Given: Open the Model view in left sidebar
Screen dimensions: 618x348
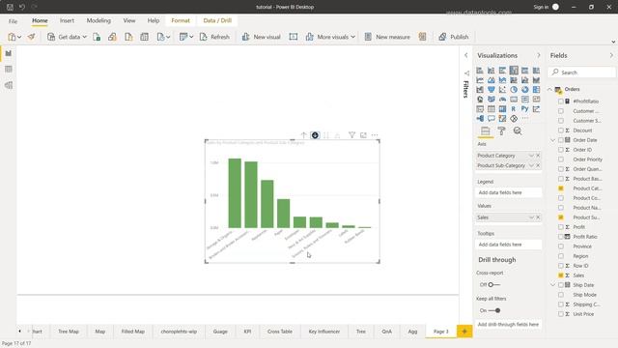Looking at the screenshot, I should tap(9, 85).
